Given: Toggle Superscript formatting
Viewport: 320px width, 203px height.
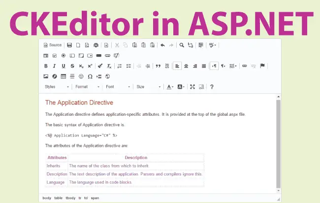Looking at the screenshot, I should click(x=90, y=66).
